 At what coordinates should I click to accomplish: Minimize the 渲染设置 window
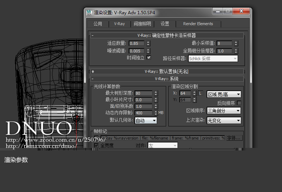[218, 11]
